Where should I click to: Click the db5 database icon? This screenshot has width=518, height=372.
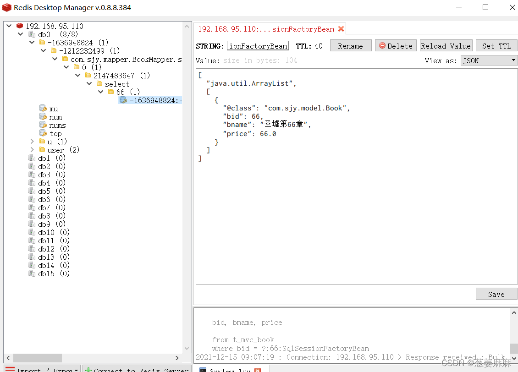coord(32,191)
